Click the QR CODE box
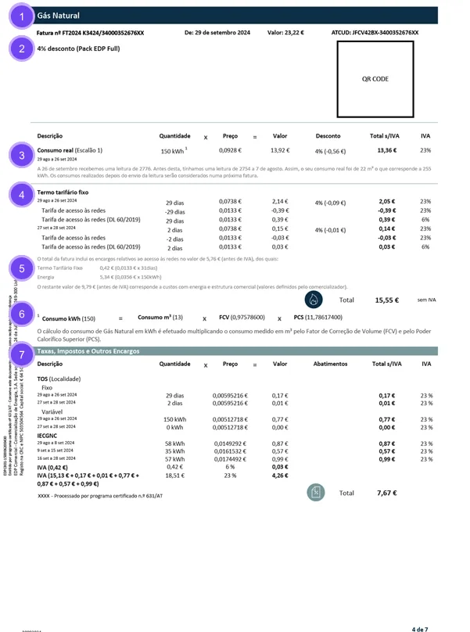Image resolution: width=470 pixels, height=632 pixels. (x=375, y=79)
